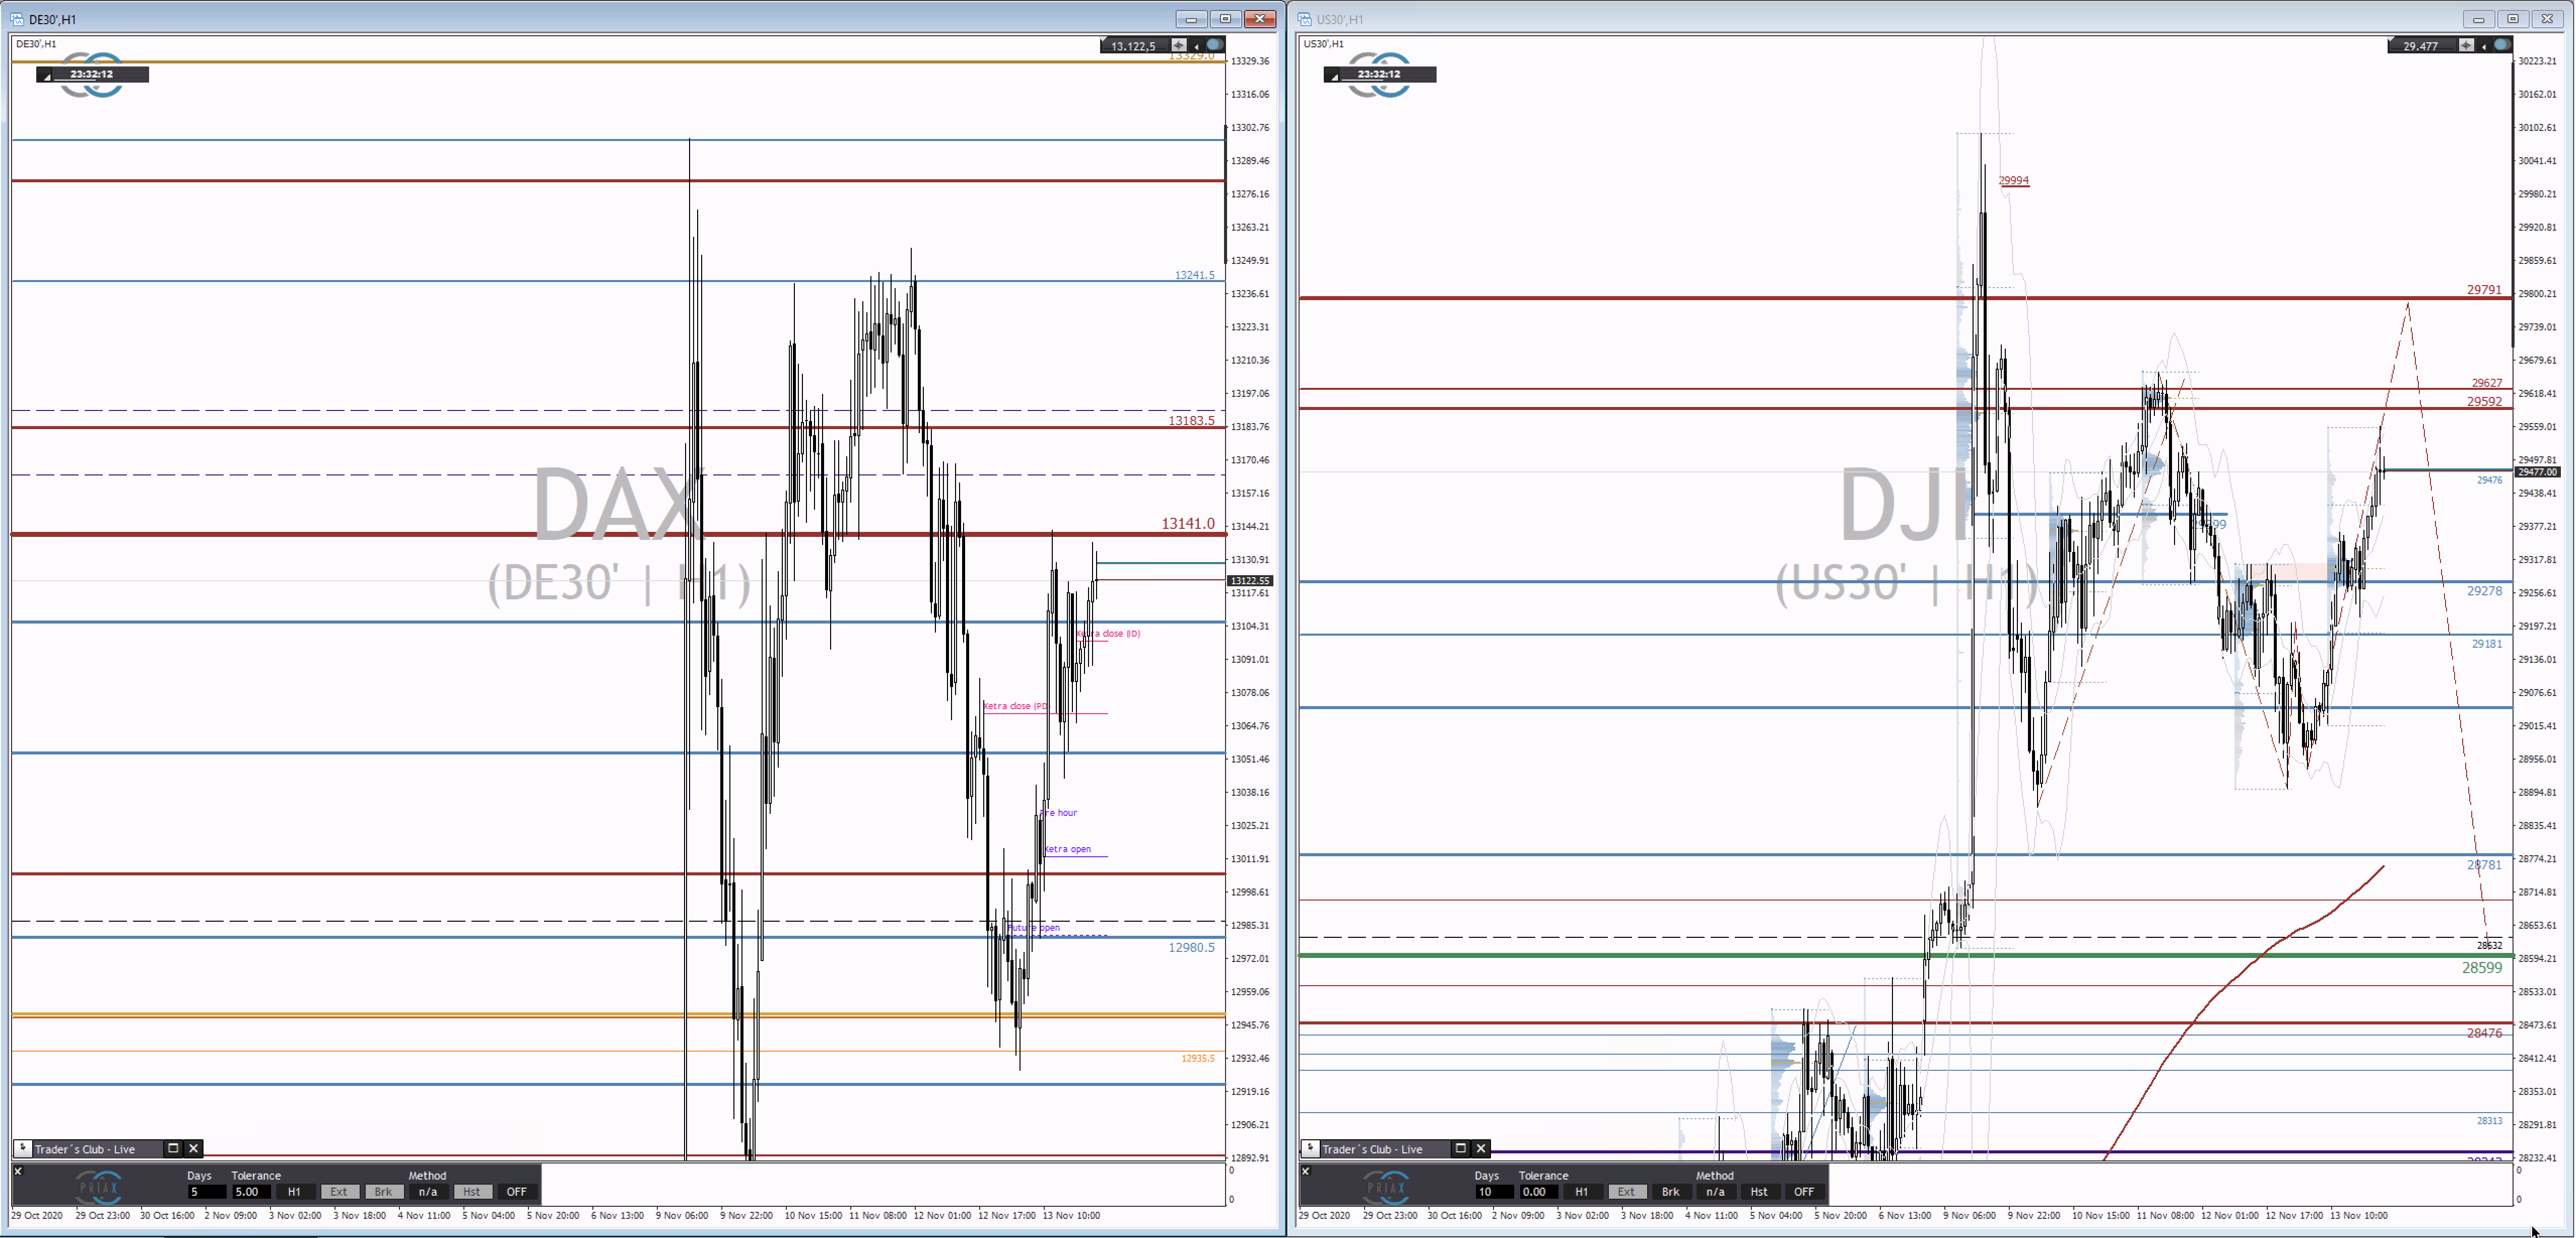Click the green 28599 level label in DJI chart
This screenshot has height=1238, width=2576.
(2482, 968)
